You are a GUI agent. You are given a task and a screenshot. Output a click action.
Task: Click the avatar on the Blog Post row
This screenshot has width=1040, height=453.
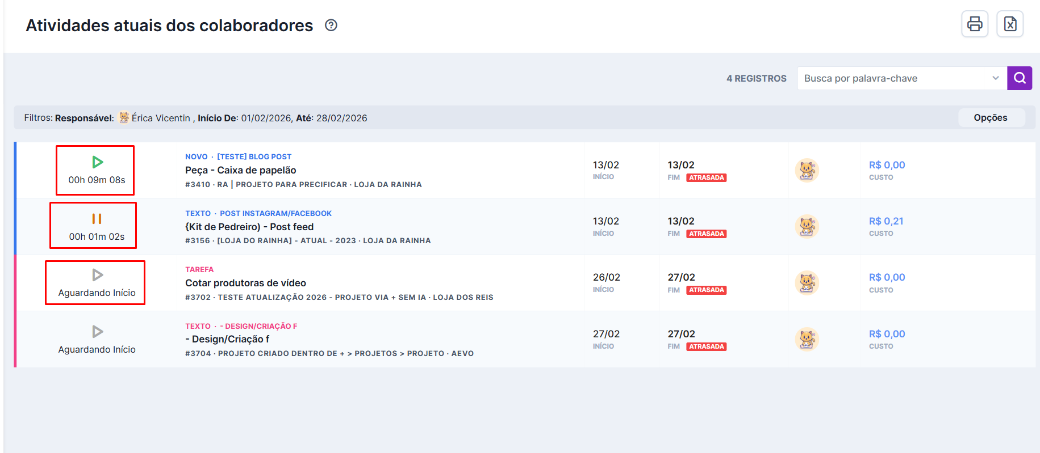807,170
